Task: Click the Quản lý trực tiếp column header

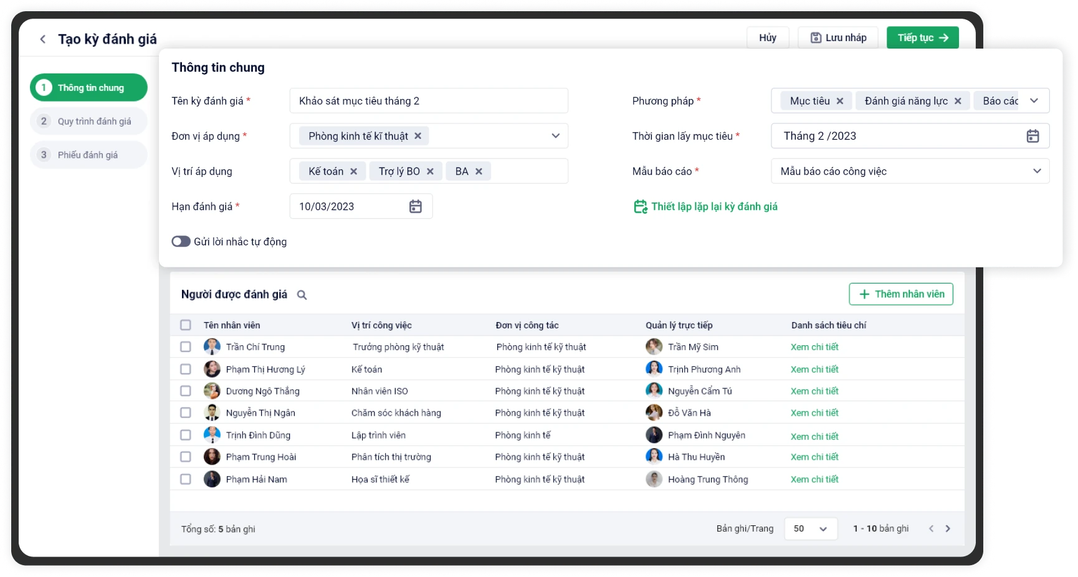Action: click(x=679, y=325)
